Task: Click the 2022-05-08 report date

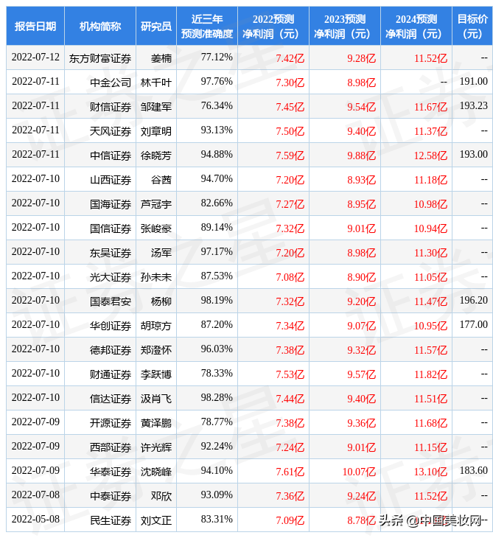Action: 35,519
